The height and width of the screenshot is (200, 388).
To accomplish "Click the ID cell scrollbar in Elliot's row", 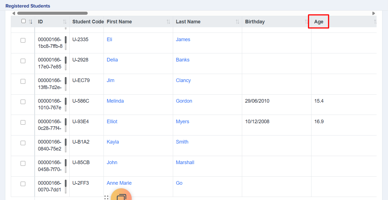I will pos(66,125).
